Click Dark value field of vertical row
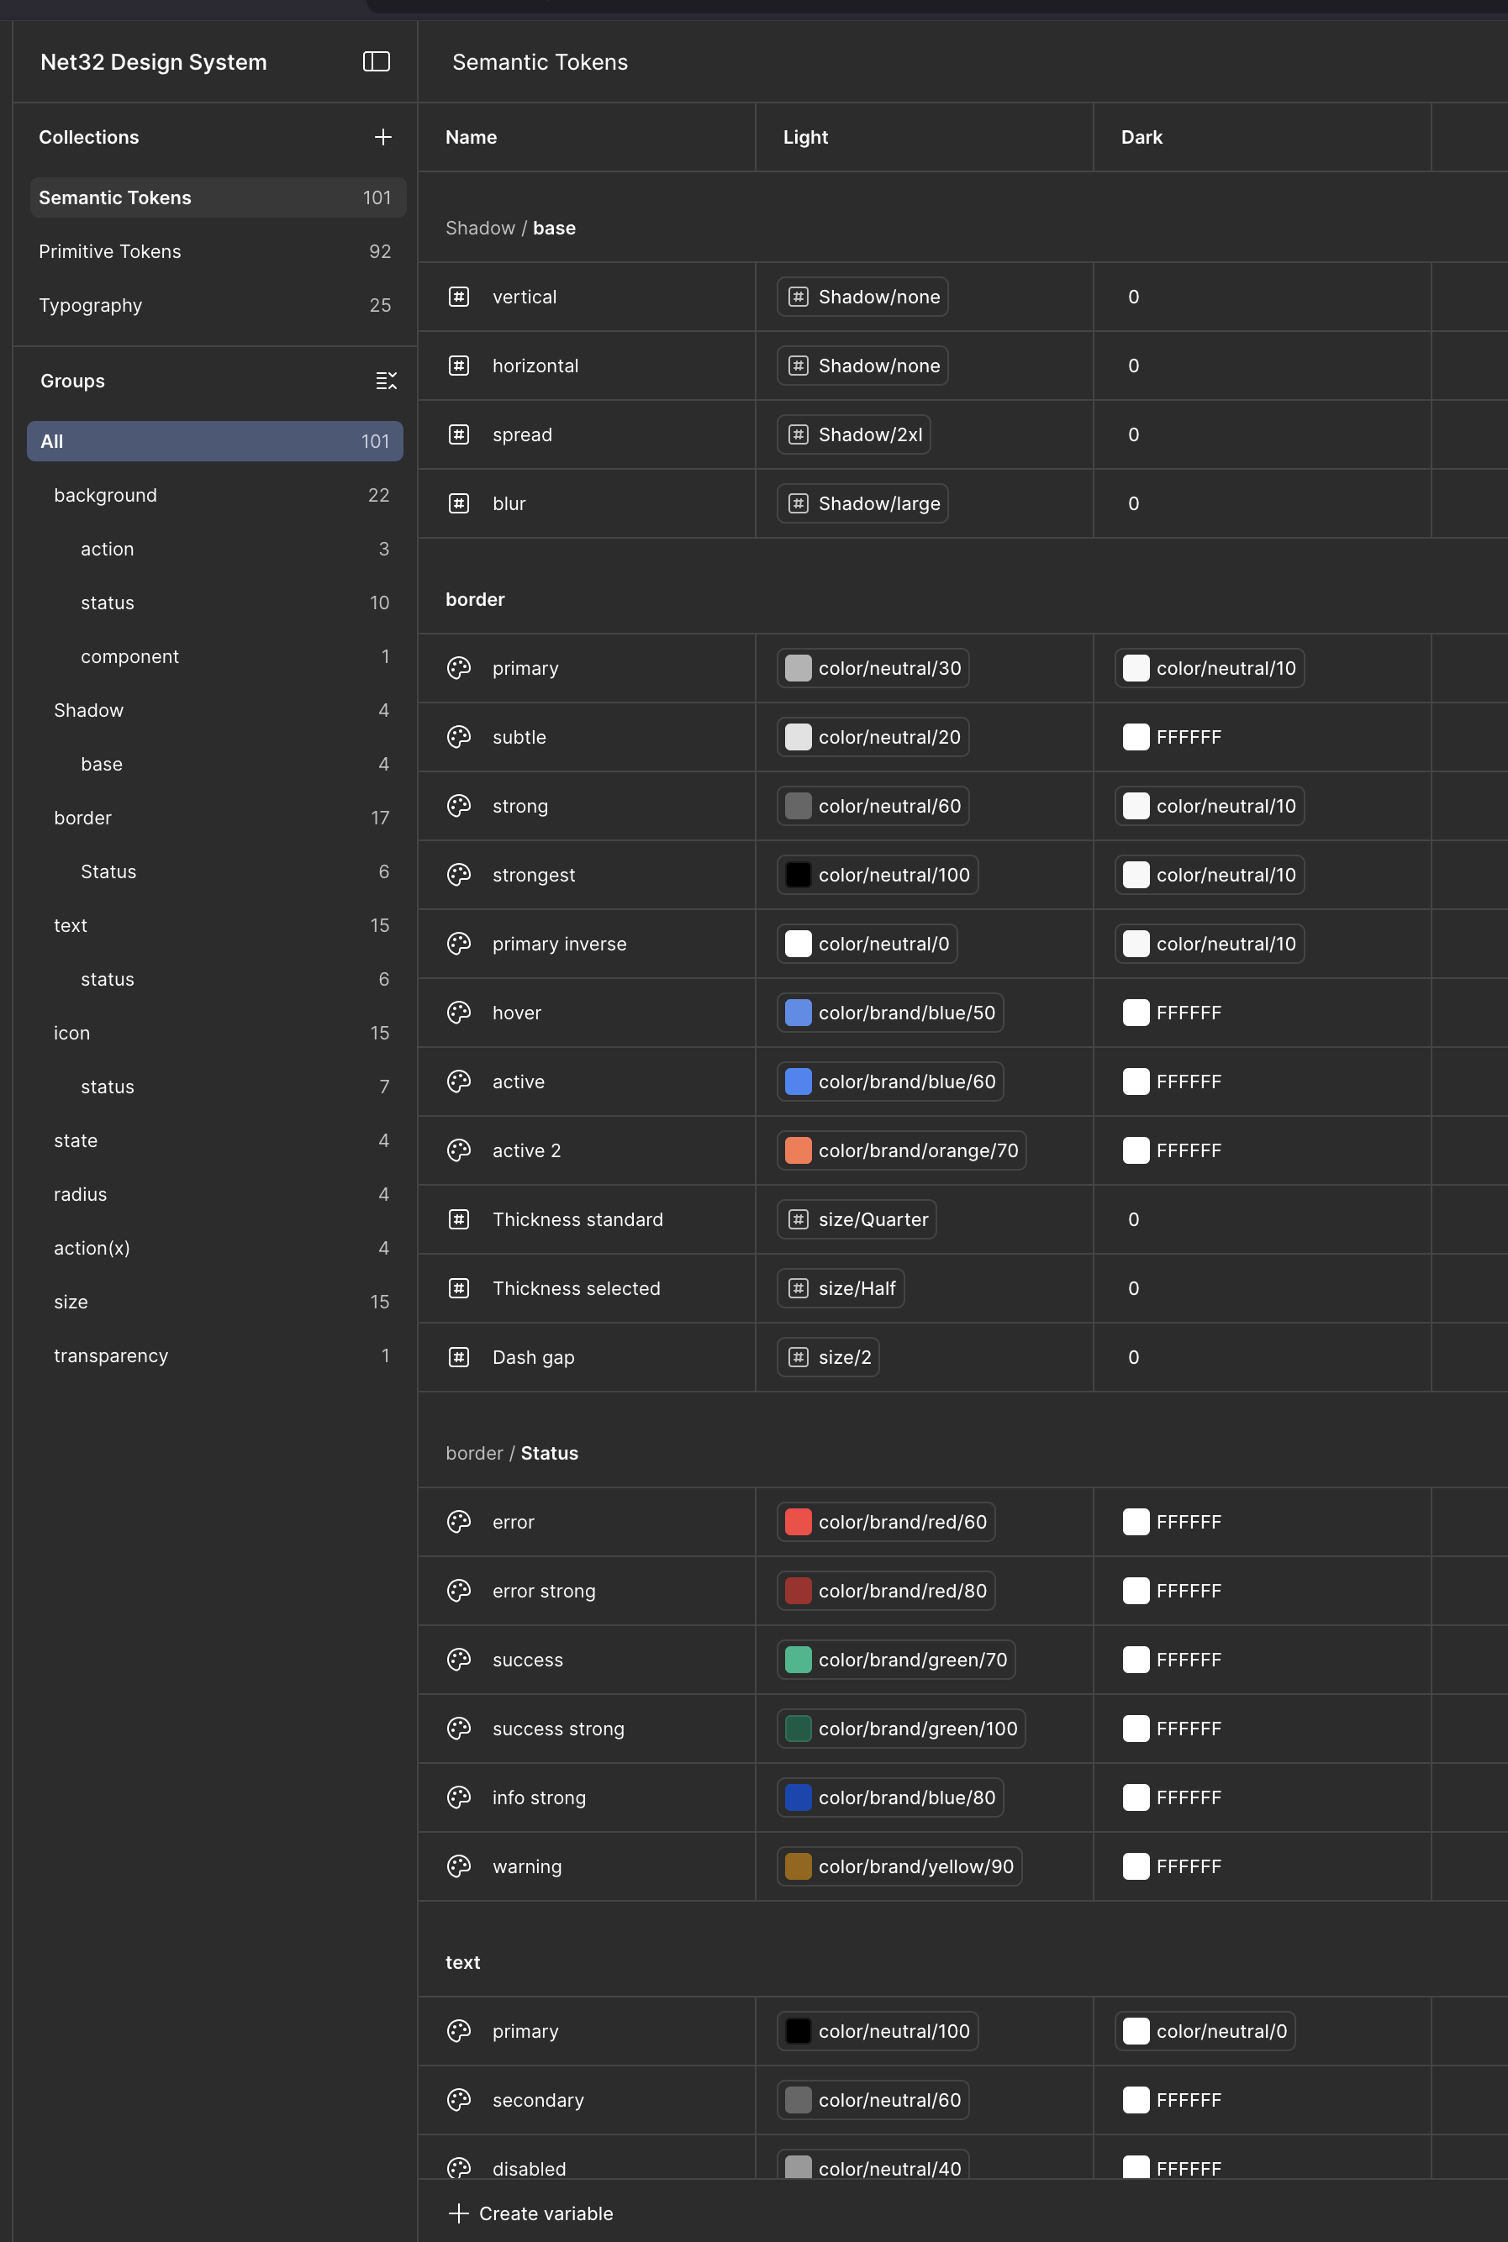 (1262, 296)
